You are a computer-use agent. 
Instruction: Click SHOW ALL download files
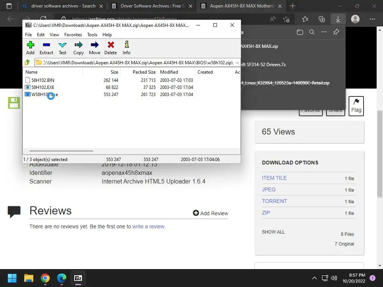pyautogui.click(x=273, y=232)
